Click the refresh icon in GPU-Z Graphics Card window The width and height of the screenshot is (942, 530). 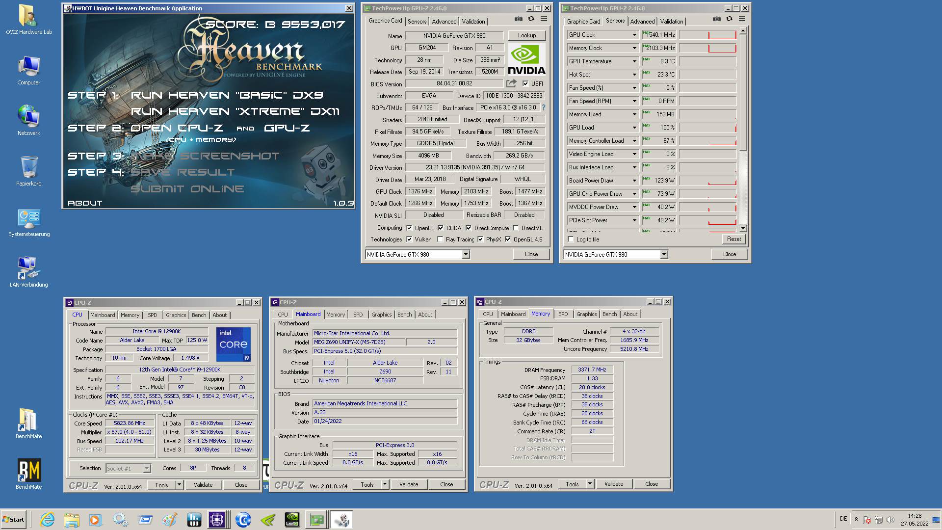531,19
